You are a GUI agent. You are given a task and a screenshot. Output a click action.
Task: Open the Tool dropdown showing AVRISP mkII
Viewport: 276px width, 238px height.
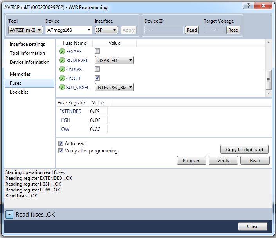point(25,30)
